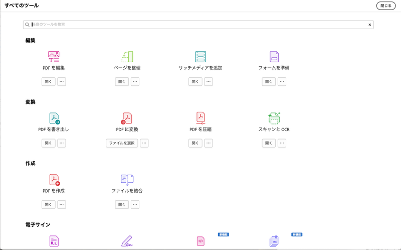The width and height of the screenshot is (401, 250).
Task: Click the first 電子サイン document icon
Action: pyautogui.click(x=54, y=241)
